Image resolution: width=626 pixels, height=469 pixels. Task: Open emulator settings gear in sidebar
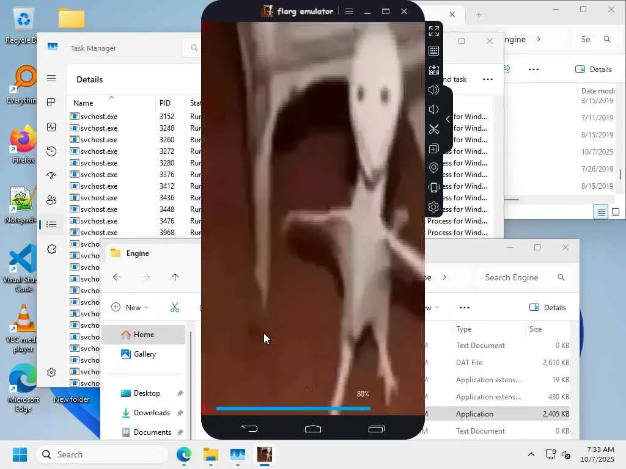point(433,207)
